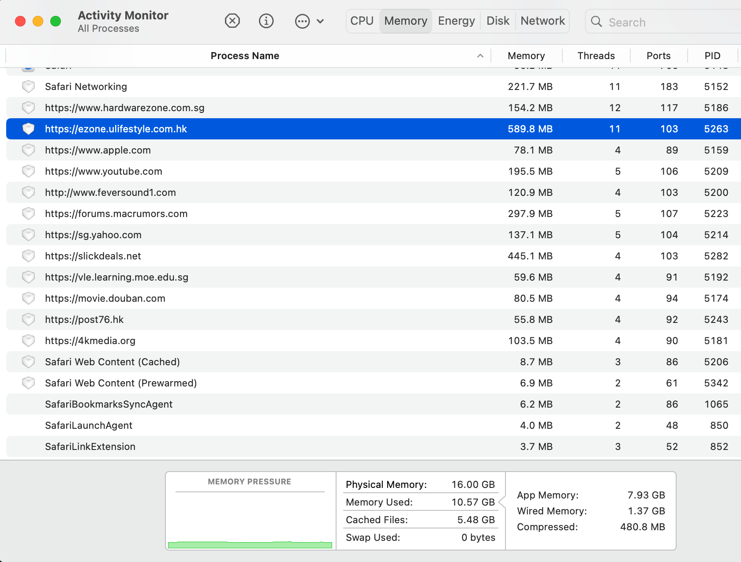
Task: Sort by the Memory column header
Action: [526, 56]
